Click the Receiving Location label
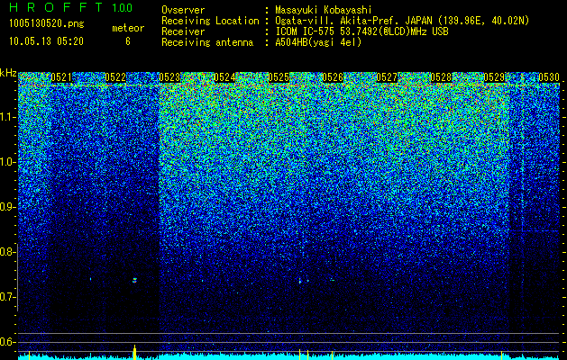Image resolution: width=567 pixels, height=360 pixels. click(x=210, y=21)
